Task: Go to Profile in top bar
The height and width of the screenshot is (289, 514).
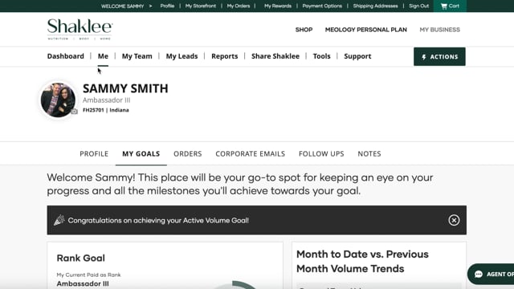Action: [x=167, y=6]
